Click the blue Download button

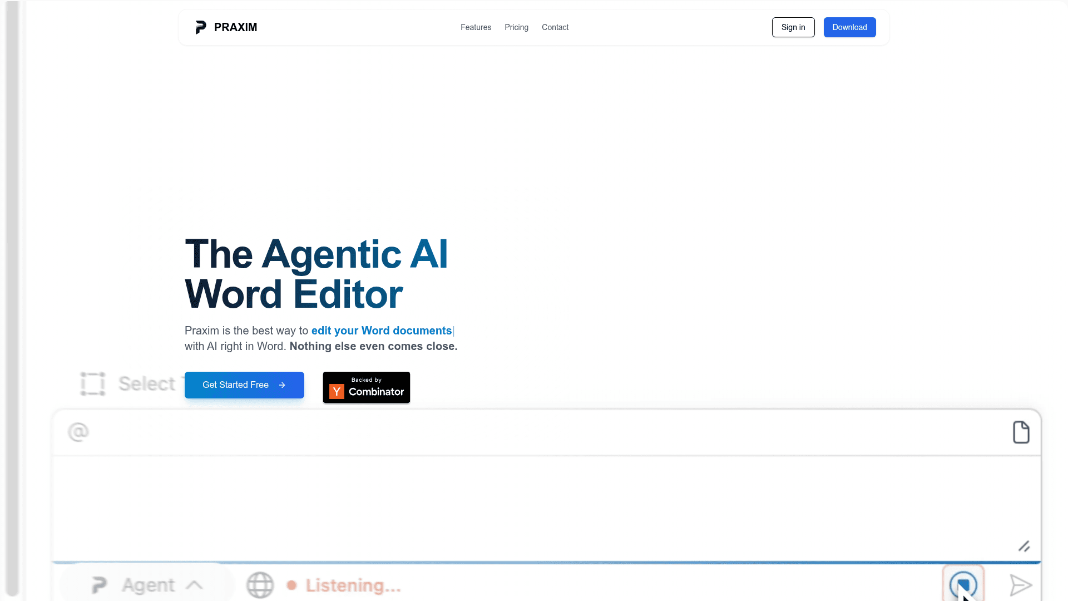click(x=849, y=27)
